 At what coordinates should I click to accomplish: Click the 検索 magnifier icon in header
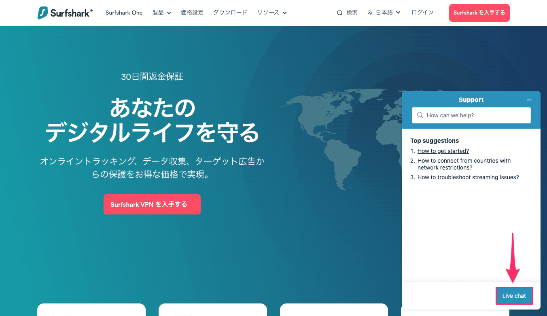340,13
